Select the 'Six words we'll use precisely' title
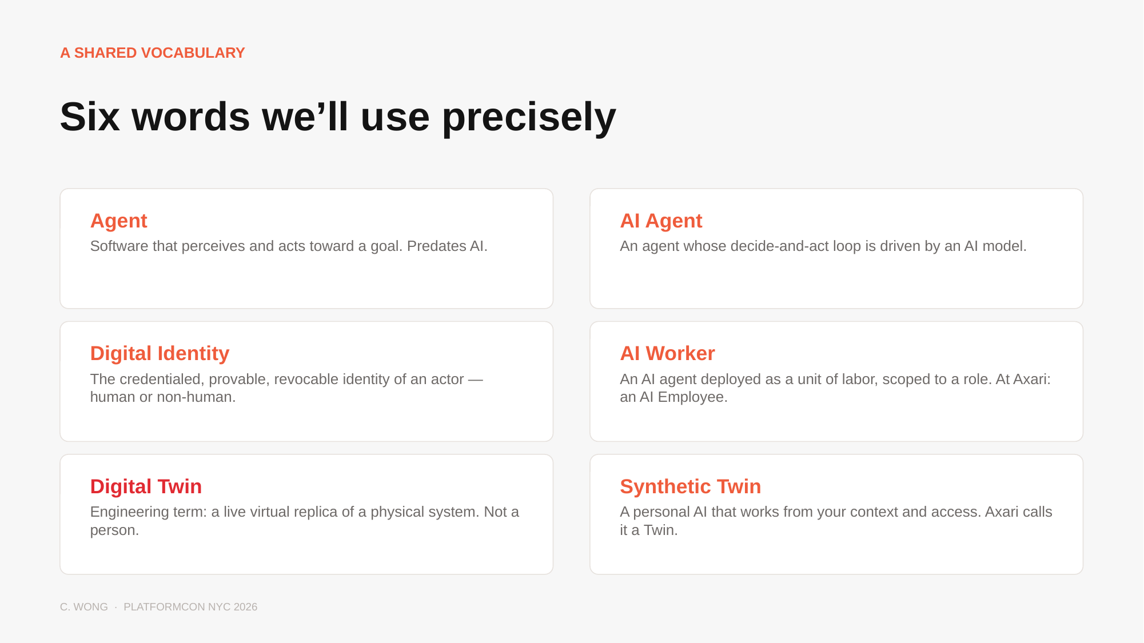This screenshot has width=1144, height=643. click(338, 117)
